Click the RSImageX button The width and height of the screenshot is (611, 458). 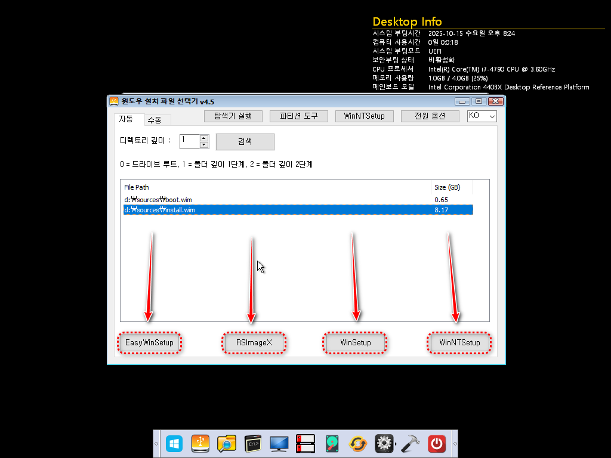[254, 343]
